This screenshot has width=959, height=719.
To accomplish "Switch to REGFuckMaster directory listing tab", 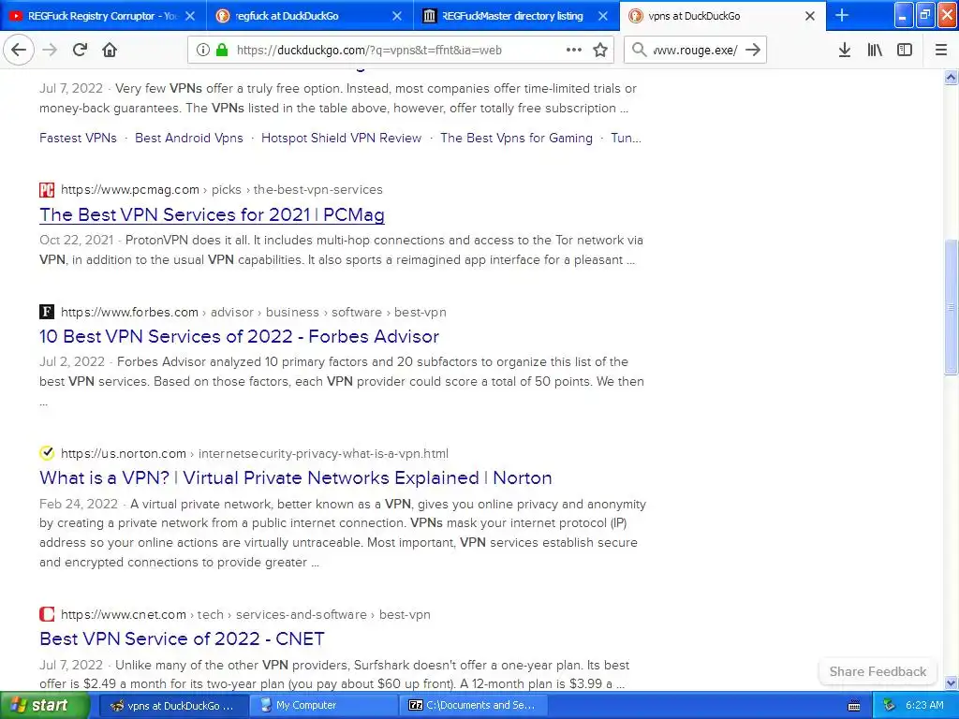I will click(516, 16).
